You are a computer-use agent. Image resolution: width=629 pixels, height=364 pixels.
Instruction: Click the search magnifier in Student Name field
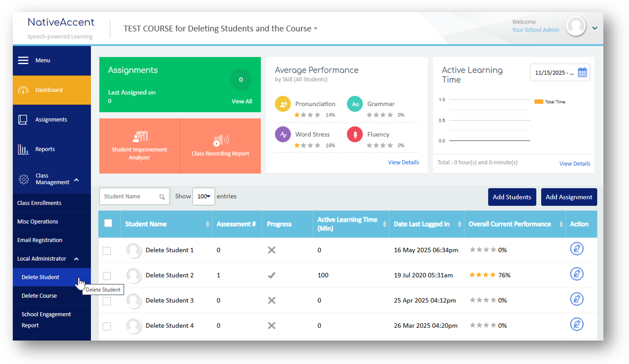[x=162, y=197]
